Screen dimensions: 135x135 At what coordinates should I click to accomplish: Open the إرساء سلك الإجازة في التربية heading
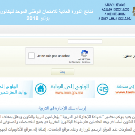click(x=62, y=108)
